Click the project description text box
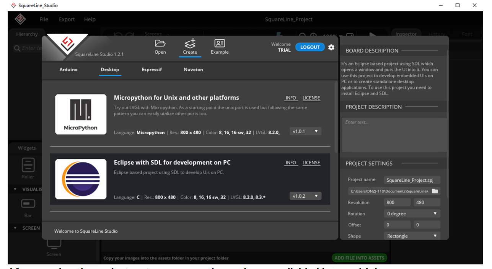The width and height of the screenshot is (492, 269). click(394, 135)
